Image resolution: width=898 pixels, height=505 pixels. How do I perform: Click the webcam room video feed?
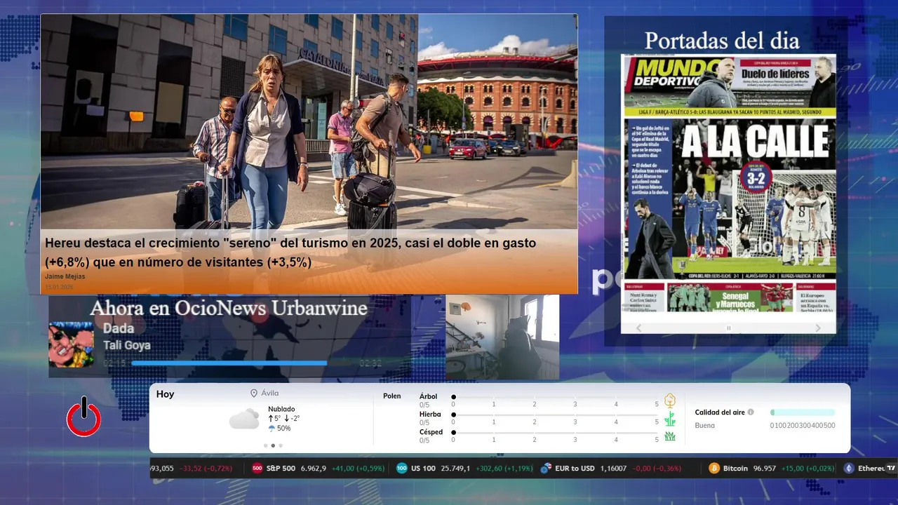[x=502, y=337]
